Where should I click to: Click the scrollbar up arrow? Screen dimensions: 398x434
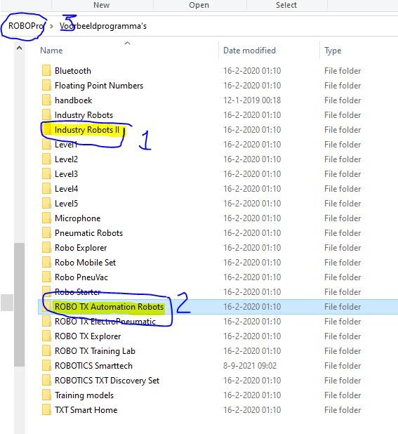[x=19, y=48]
